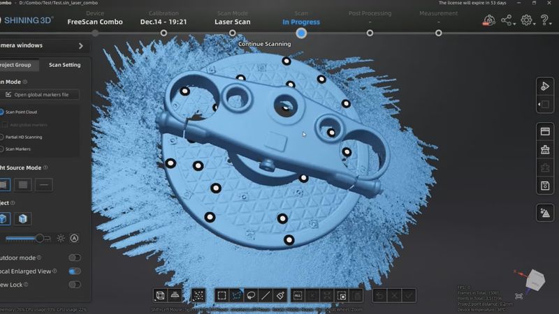Image resolution: width=559 pixels, height=314 pixels.
Task: Open the share dropdown menu
Action: (x=507, y=21)
